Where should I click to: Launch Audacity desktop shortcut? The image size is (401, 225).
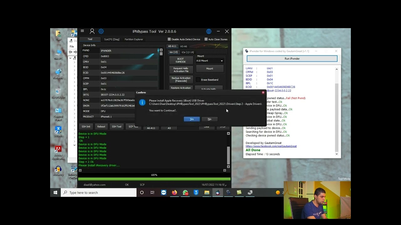coord(58,171)
